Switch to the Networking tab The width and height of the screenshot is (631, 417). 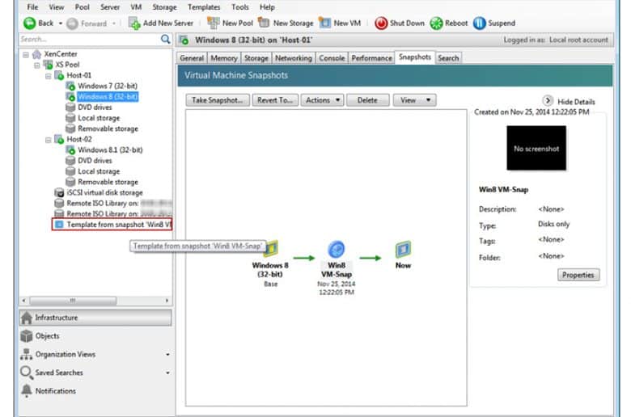[294, 58]
